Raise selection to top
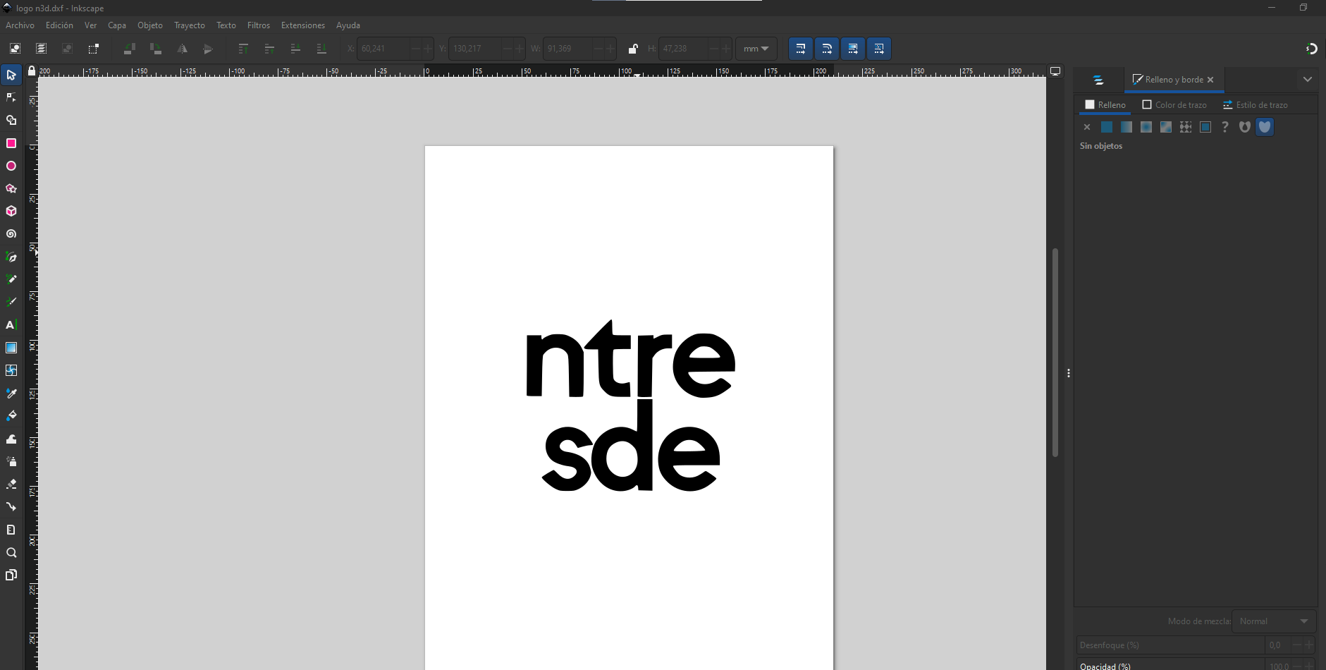1326x670 pixels. tap(243, 49)
